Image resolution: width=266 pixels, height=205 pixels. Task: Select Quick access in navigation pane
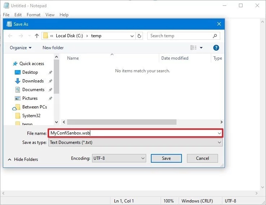32,64
